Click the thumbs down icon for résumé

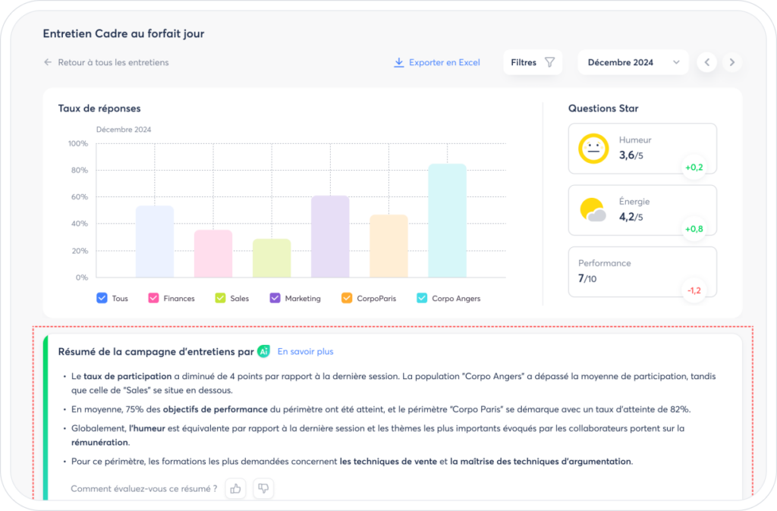pyautogui.click(x=263, y=489)
